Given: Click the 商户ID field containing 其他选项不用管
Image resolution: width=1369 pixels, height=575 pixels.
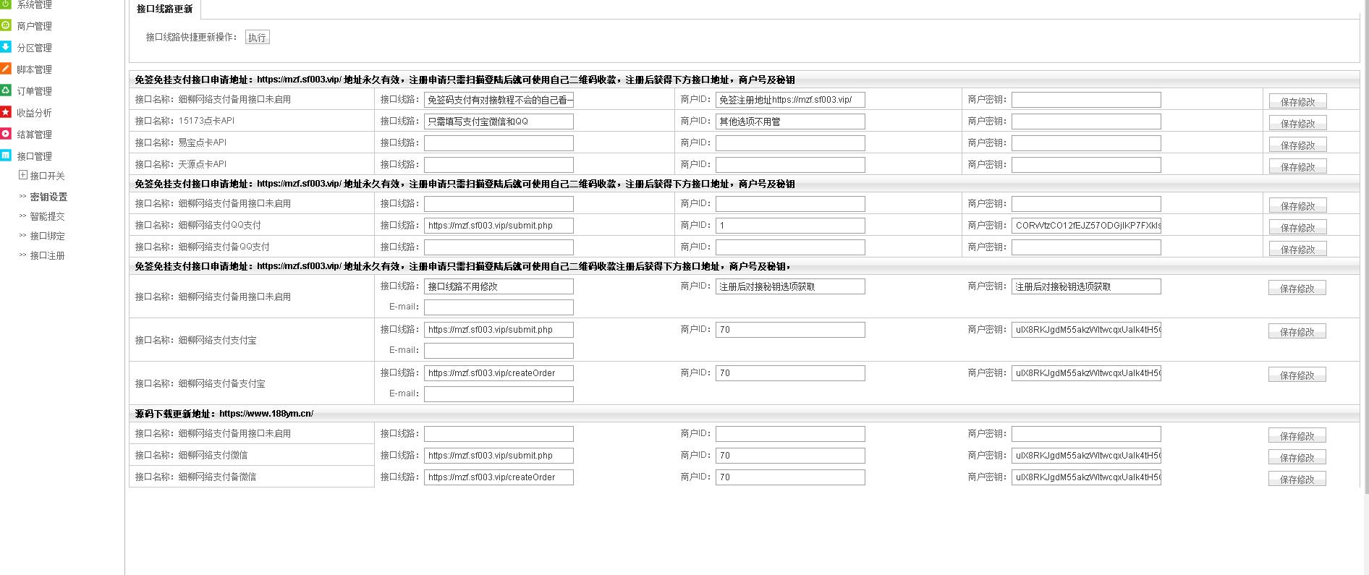Looking at the screenshot, I should (790, 122).
